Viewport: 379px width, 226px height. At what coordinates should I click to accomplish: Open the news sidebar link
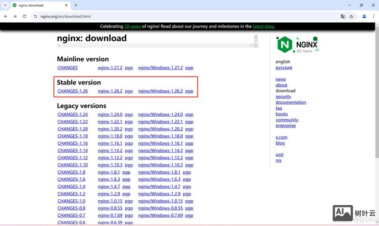280,79
